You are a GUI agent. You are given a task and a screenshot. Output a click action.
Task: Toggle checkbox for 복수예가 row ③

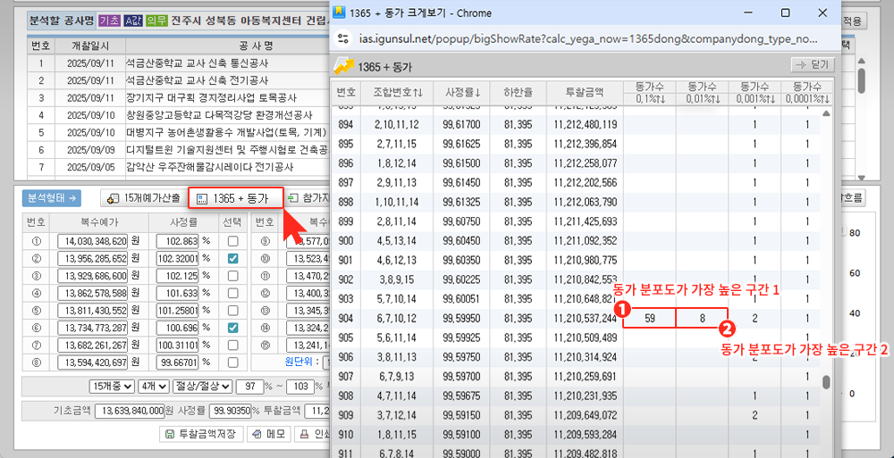click(x=232, y=276)
